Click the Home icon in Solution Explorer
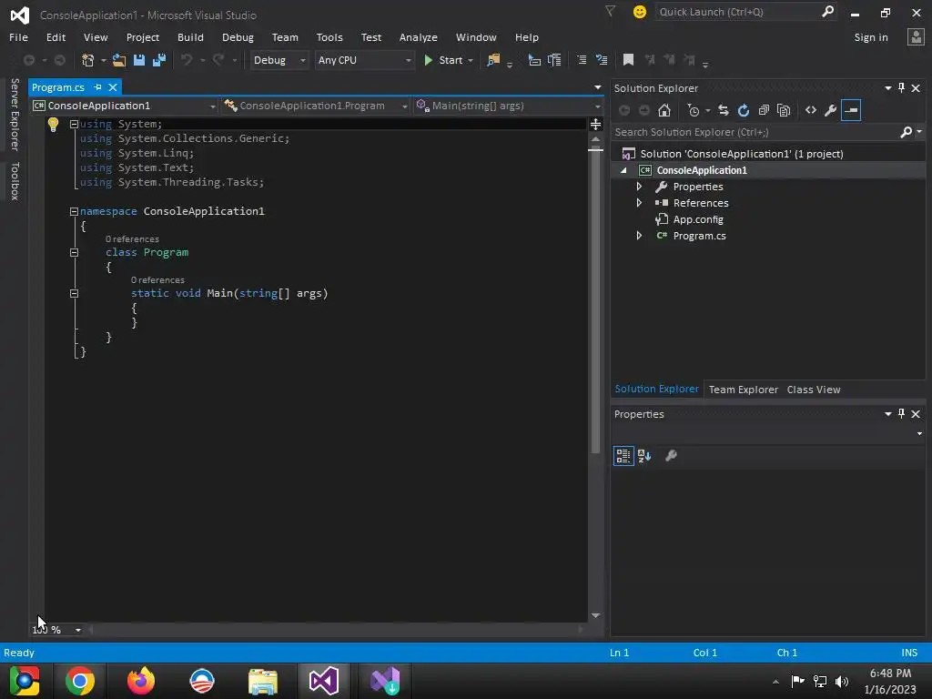Screen dimensions: 932x699 (x=664, y=110)
